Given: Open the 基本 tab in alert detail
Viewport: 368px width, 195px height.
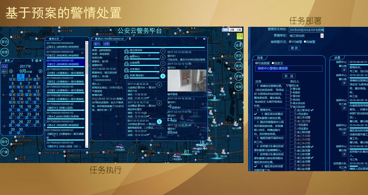Looking at the screenshot, I should point(97,44).
